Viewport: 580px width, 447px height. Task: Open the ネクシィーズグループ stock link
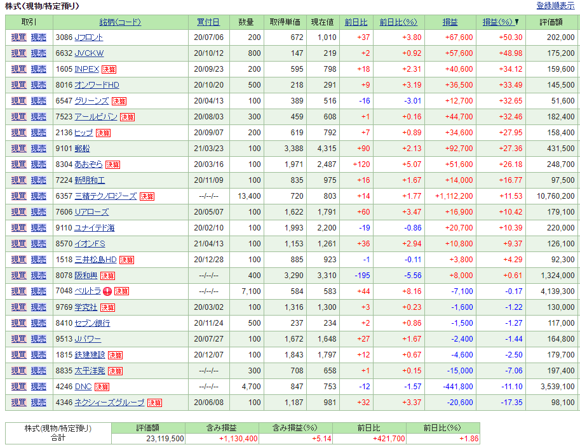(109, 403)
